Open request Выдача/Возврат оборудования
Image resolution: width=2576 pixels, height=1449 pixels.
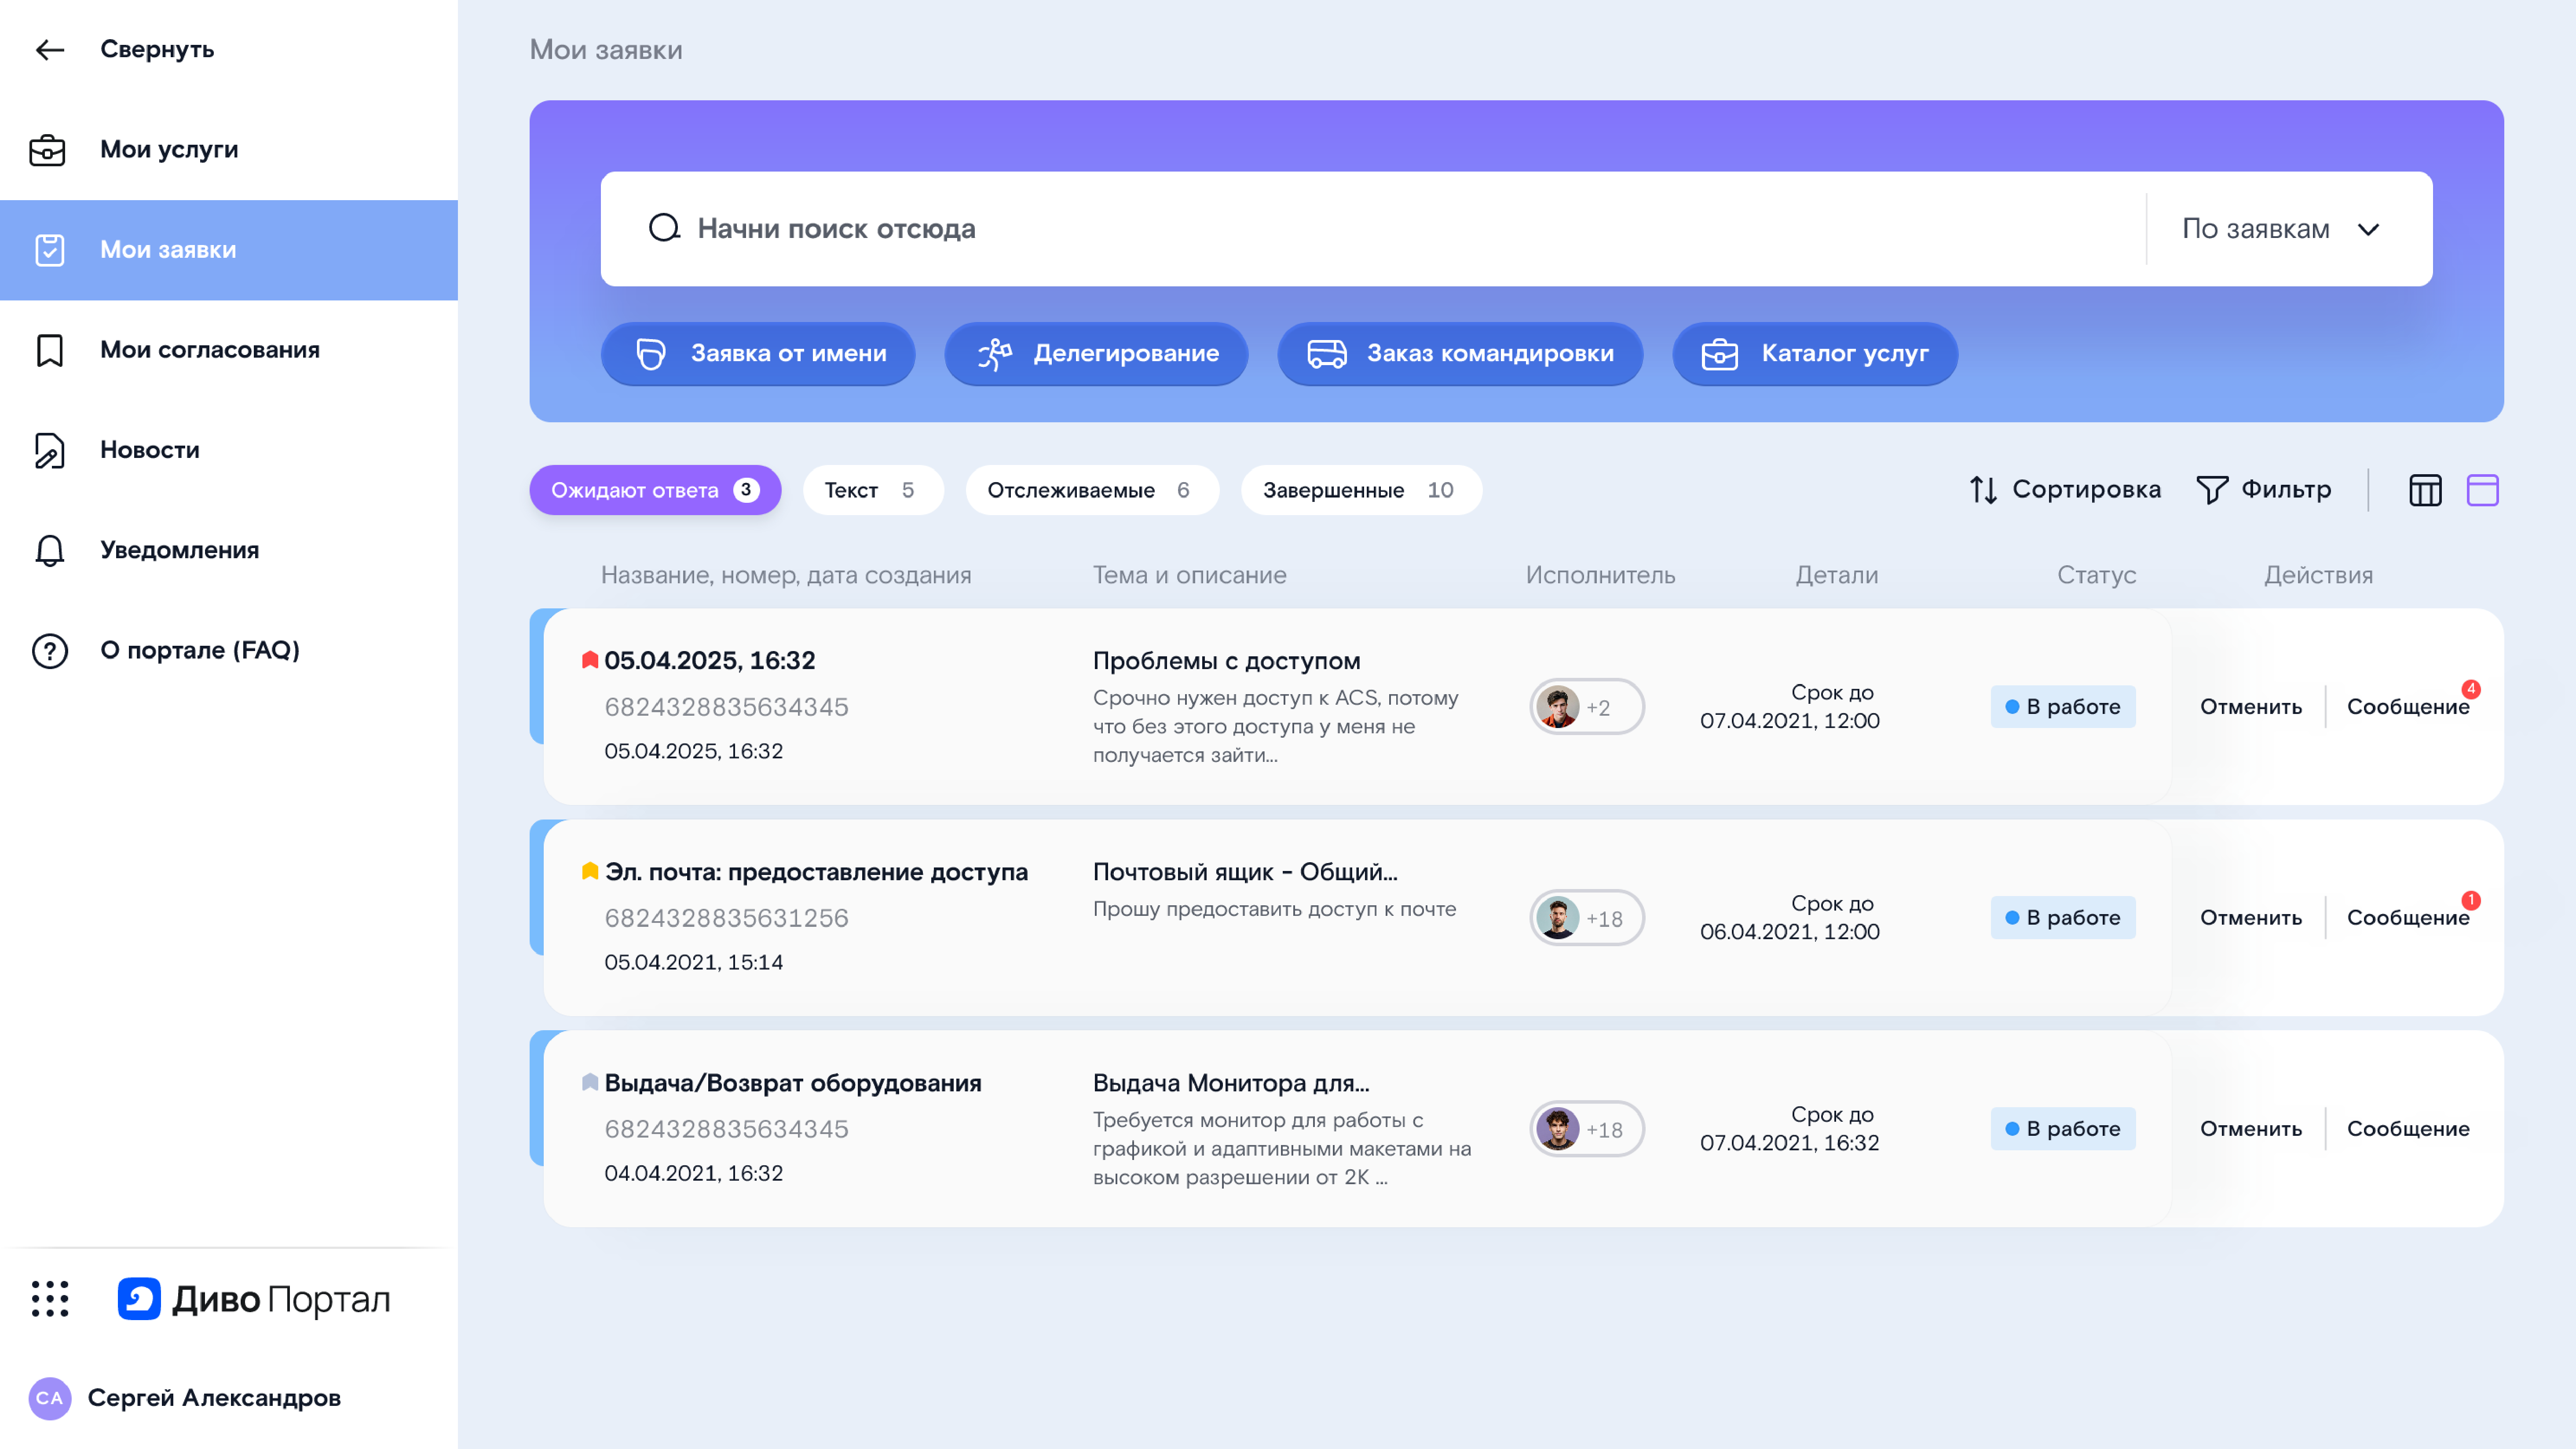pyautogui.click(x=793, y=1083)
